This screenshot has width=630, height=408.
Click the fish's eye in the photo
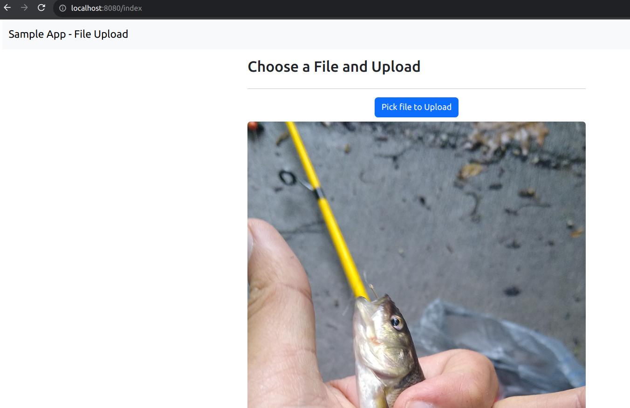point(396,321)
